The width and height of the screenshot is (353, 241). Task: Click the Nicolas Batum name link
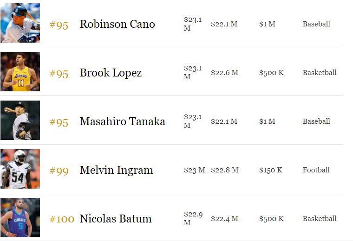pos(116,219)
